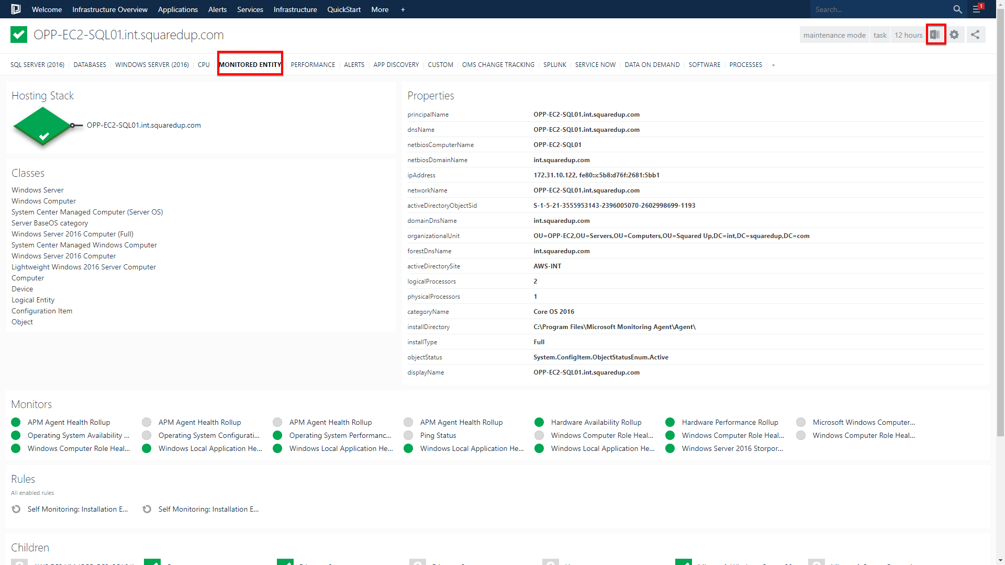The height and width of the screenshot is (565, 1005).
Task: Switch to the DATABASES tab
Action: [x=90, y=64]
